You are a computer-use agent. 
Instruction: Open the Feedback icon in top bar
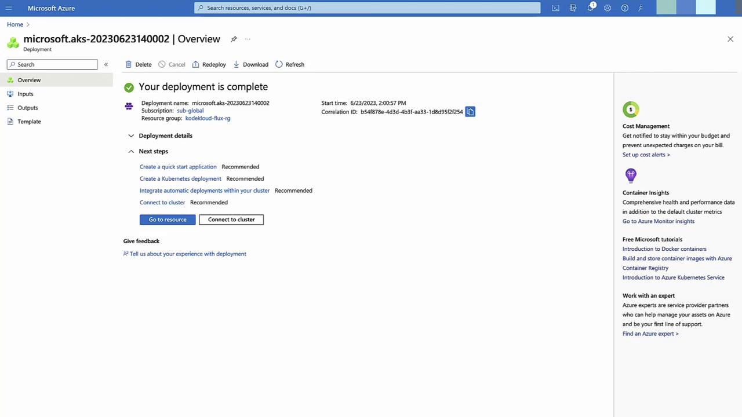point(641,8)
